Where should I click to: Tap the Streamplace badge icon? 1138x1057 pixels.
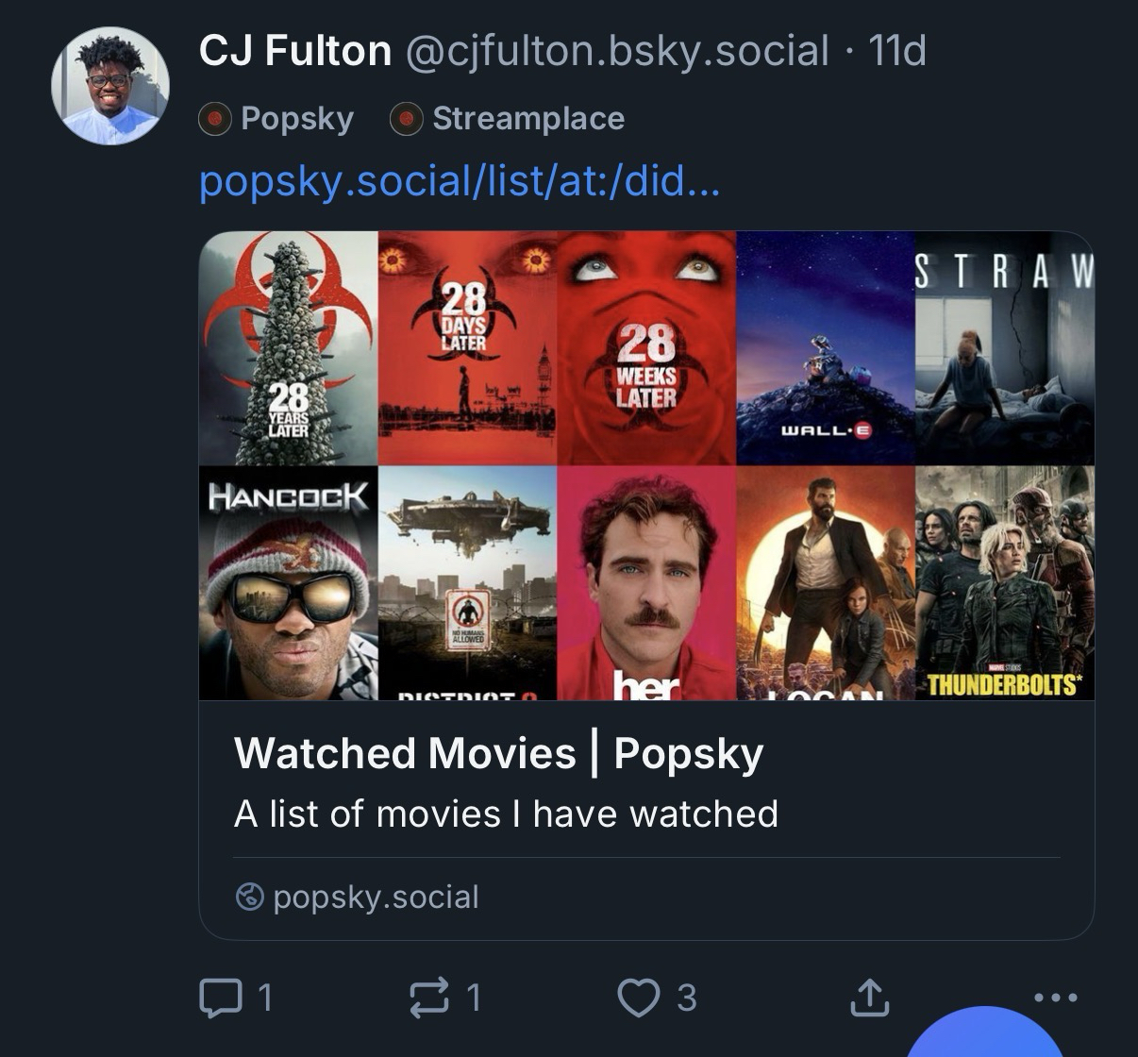pos(406,119)
